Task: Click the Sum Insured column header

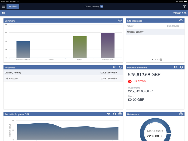Action: tap(173, 26)
